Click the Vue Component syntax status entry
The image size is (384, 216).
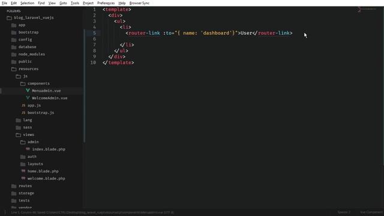point(371,212)
